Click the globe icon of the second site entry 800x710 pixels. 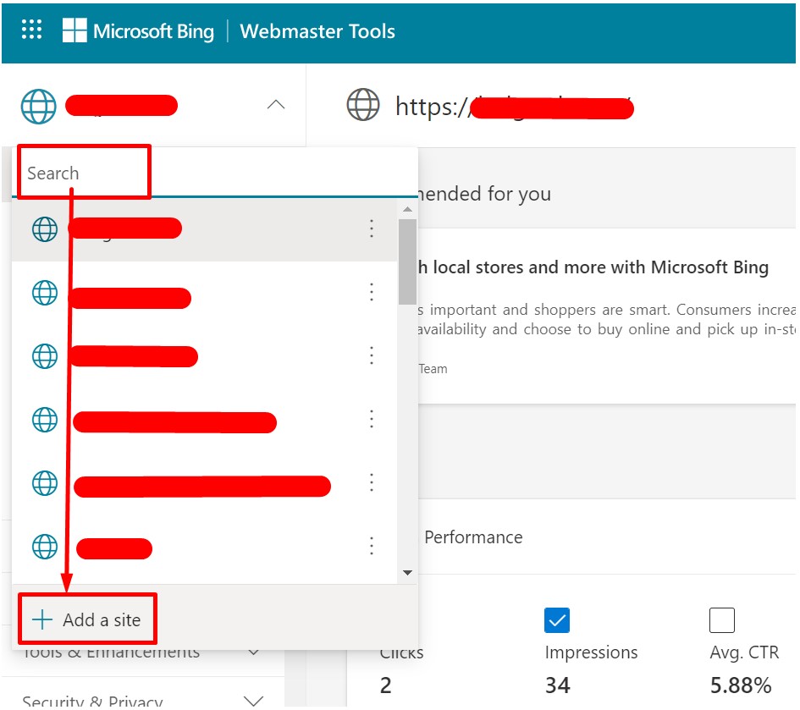[43, 292]
